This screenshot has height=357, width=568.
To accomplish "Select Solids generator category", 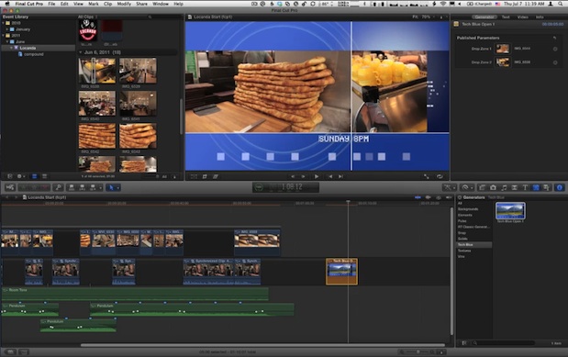I will pyautogui.click(x=462, y=239).
